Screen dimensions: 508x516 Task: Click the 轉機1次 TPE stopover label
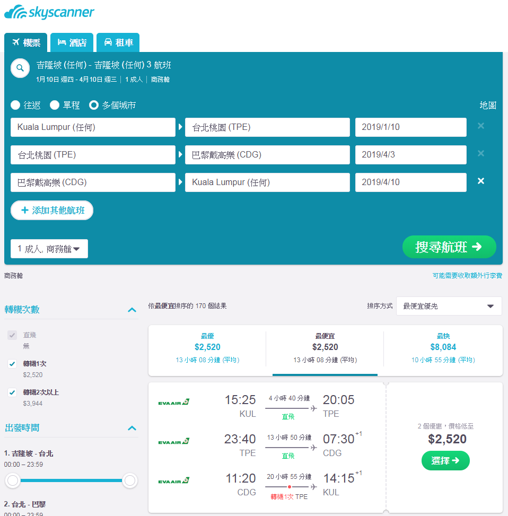click(x=289, y=496)
